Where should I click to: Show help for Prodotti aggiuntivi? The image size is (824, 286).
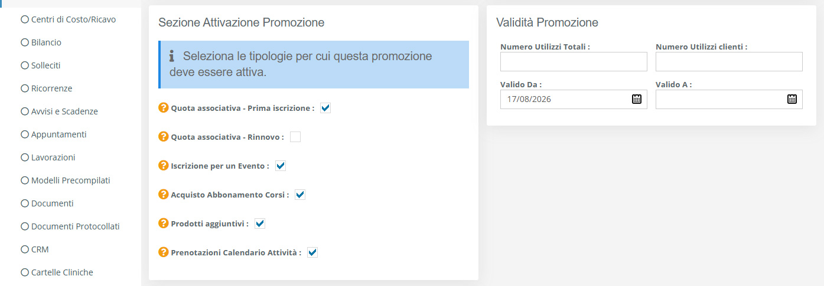[164, 223]
